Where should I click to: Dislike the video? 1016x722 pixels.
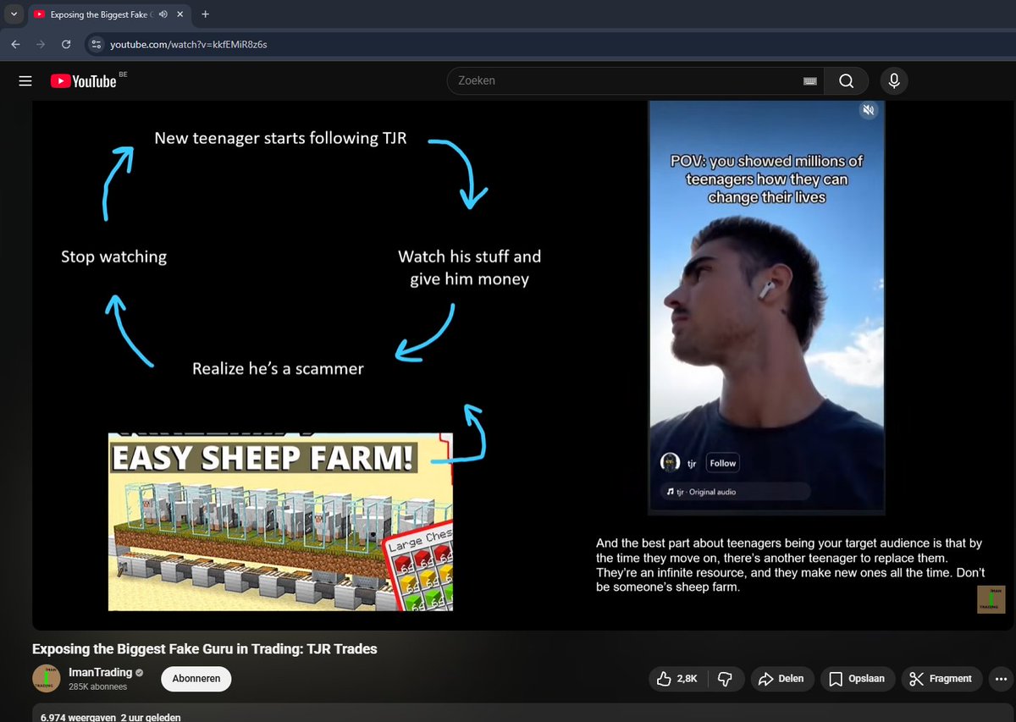725,679
